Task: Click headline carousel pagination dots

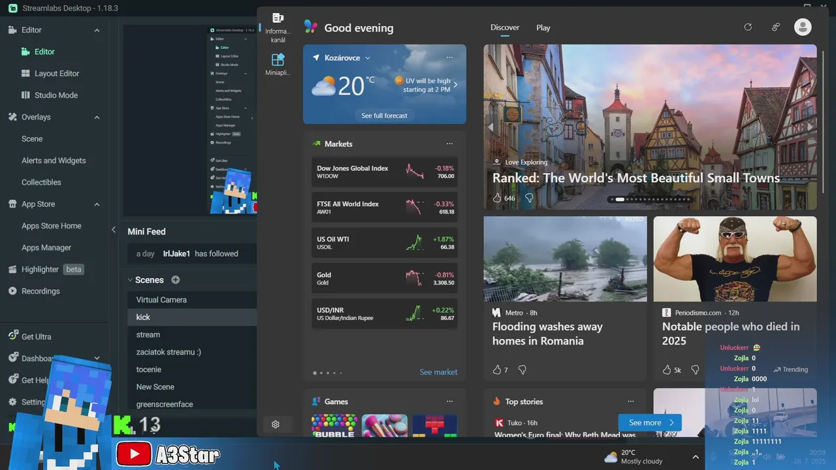Action: [650, 199]
